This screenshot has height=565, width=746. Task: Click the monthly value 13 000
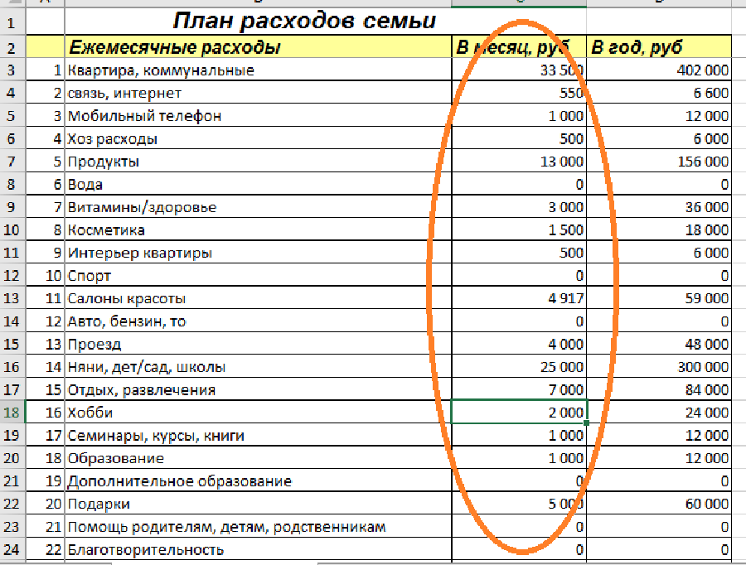519,162
